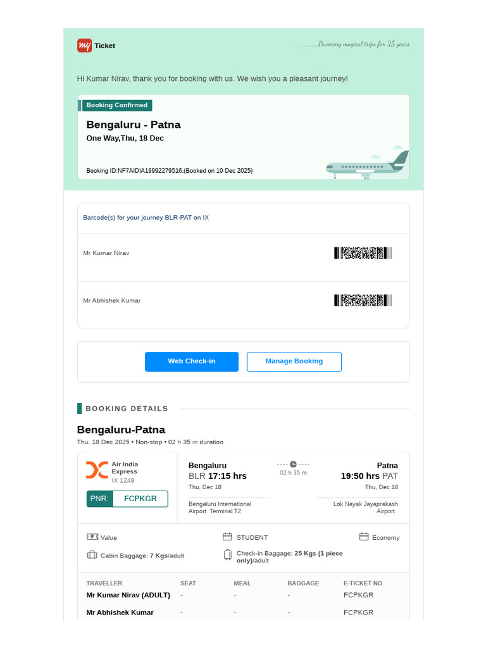The width and height of the screenshot is (486, 648).
Task: Click the calendar icon beside Economy
Action: point(364,537)
